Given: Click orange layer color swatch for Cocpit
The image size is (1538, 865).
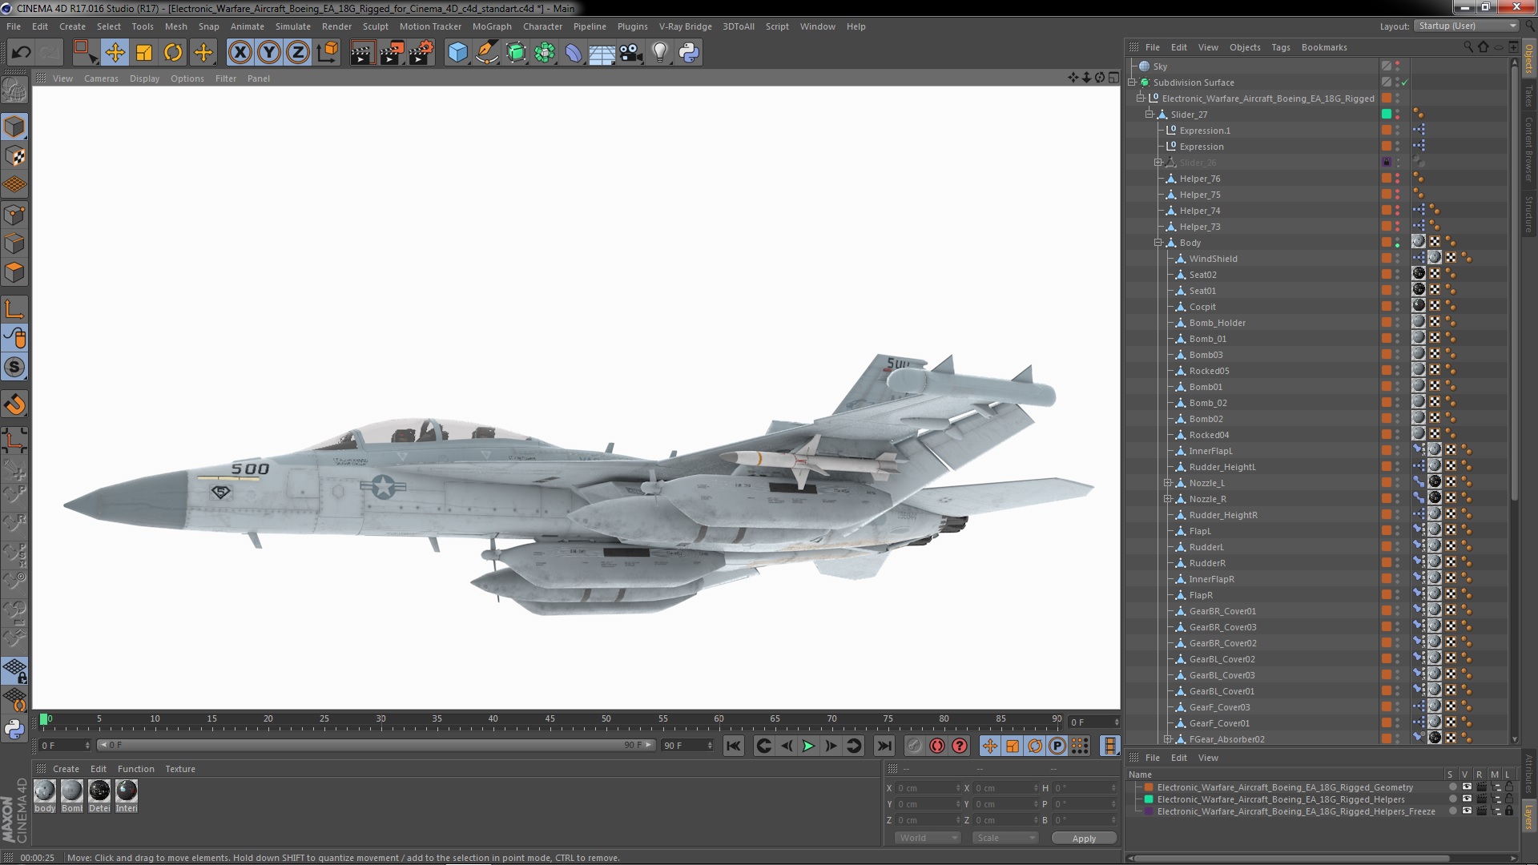Looking at the screenshot, I should pos(1387,306).
